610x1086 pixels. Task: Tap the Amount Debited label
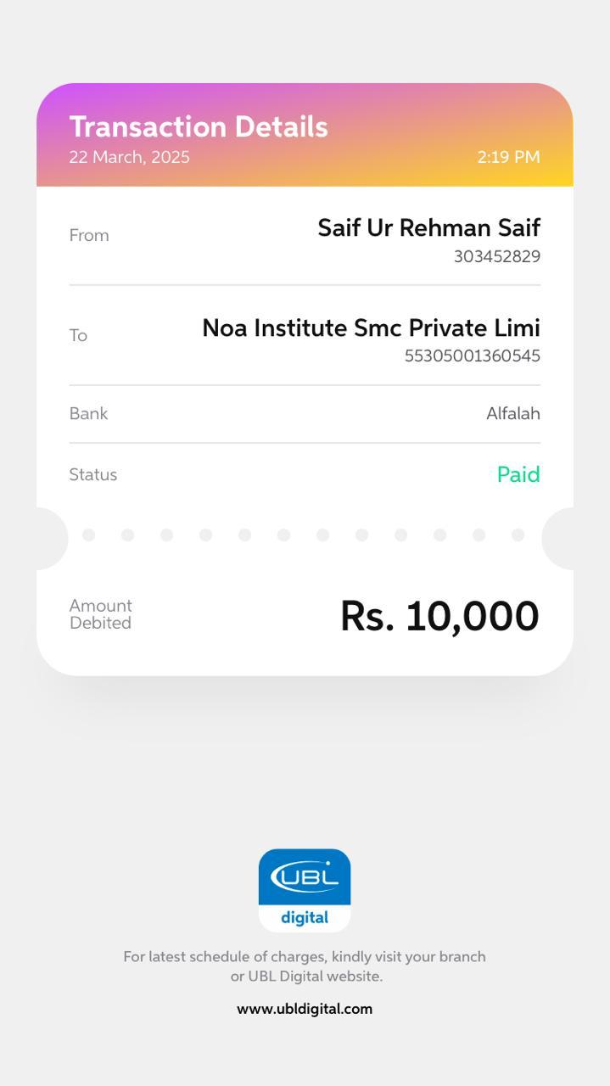pyautogui.click(x=100, y=614)
